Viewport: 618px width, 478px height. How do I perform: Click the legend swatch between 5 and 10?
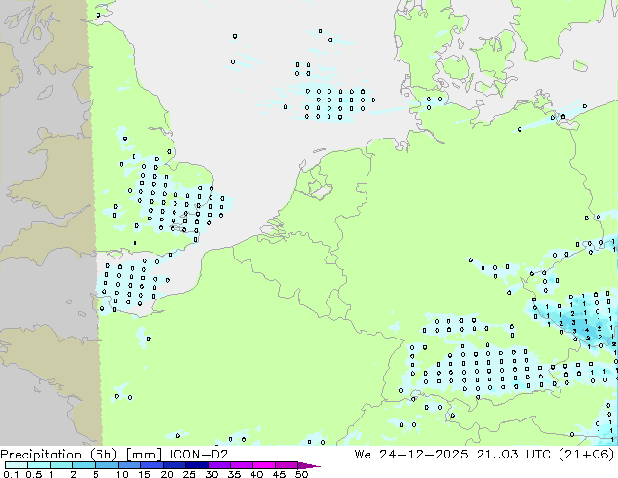click(x=106, y=465)
